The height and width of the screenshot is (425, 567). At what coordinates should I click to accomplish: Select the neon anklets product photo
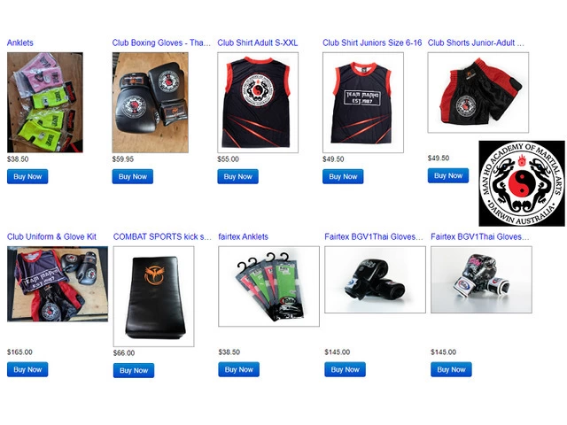(45, 103)
